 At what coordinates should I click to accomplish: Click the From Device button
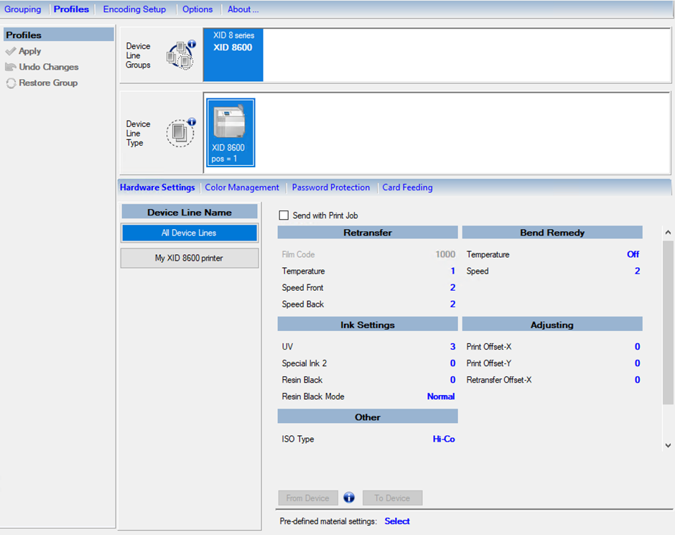[x=308, y=498]
